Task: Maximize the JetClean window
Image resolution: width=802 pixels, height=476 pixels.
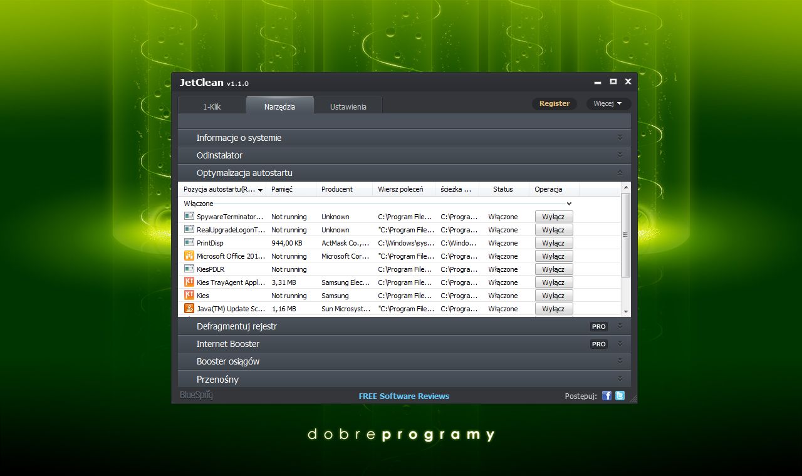Action: (613, 81)
